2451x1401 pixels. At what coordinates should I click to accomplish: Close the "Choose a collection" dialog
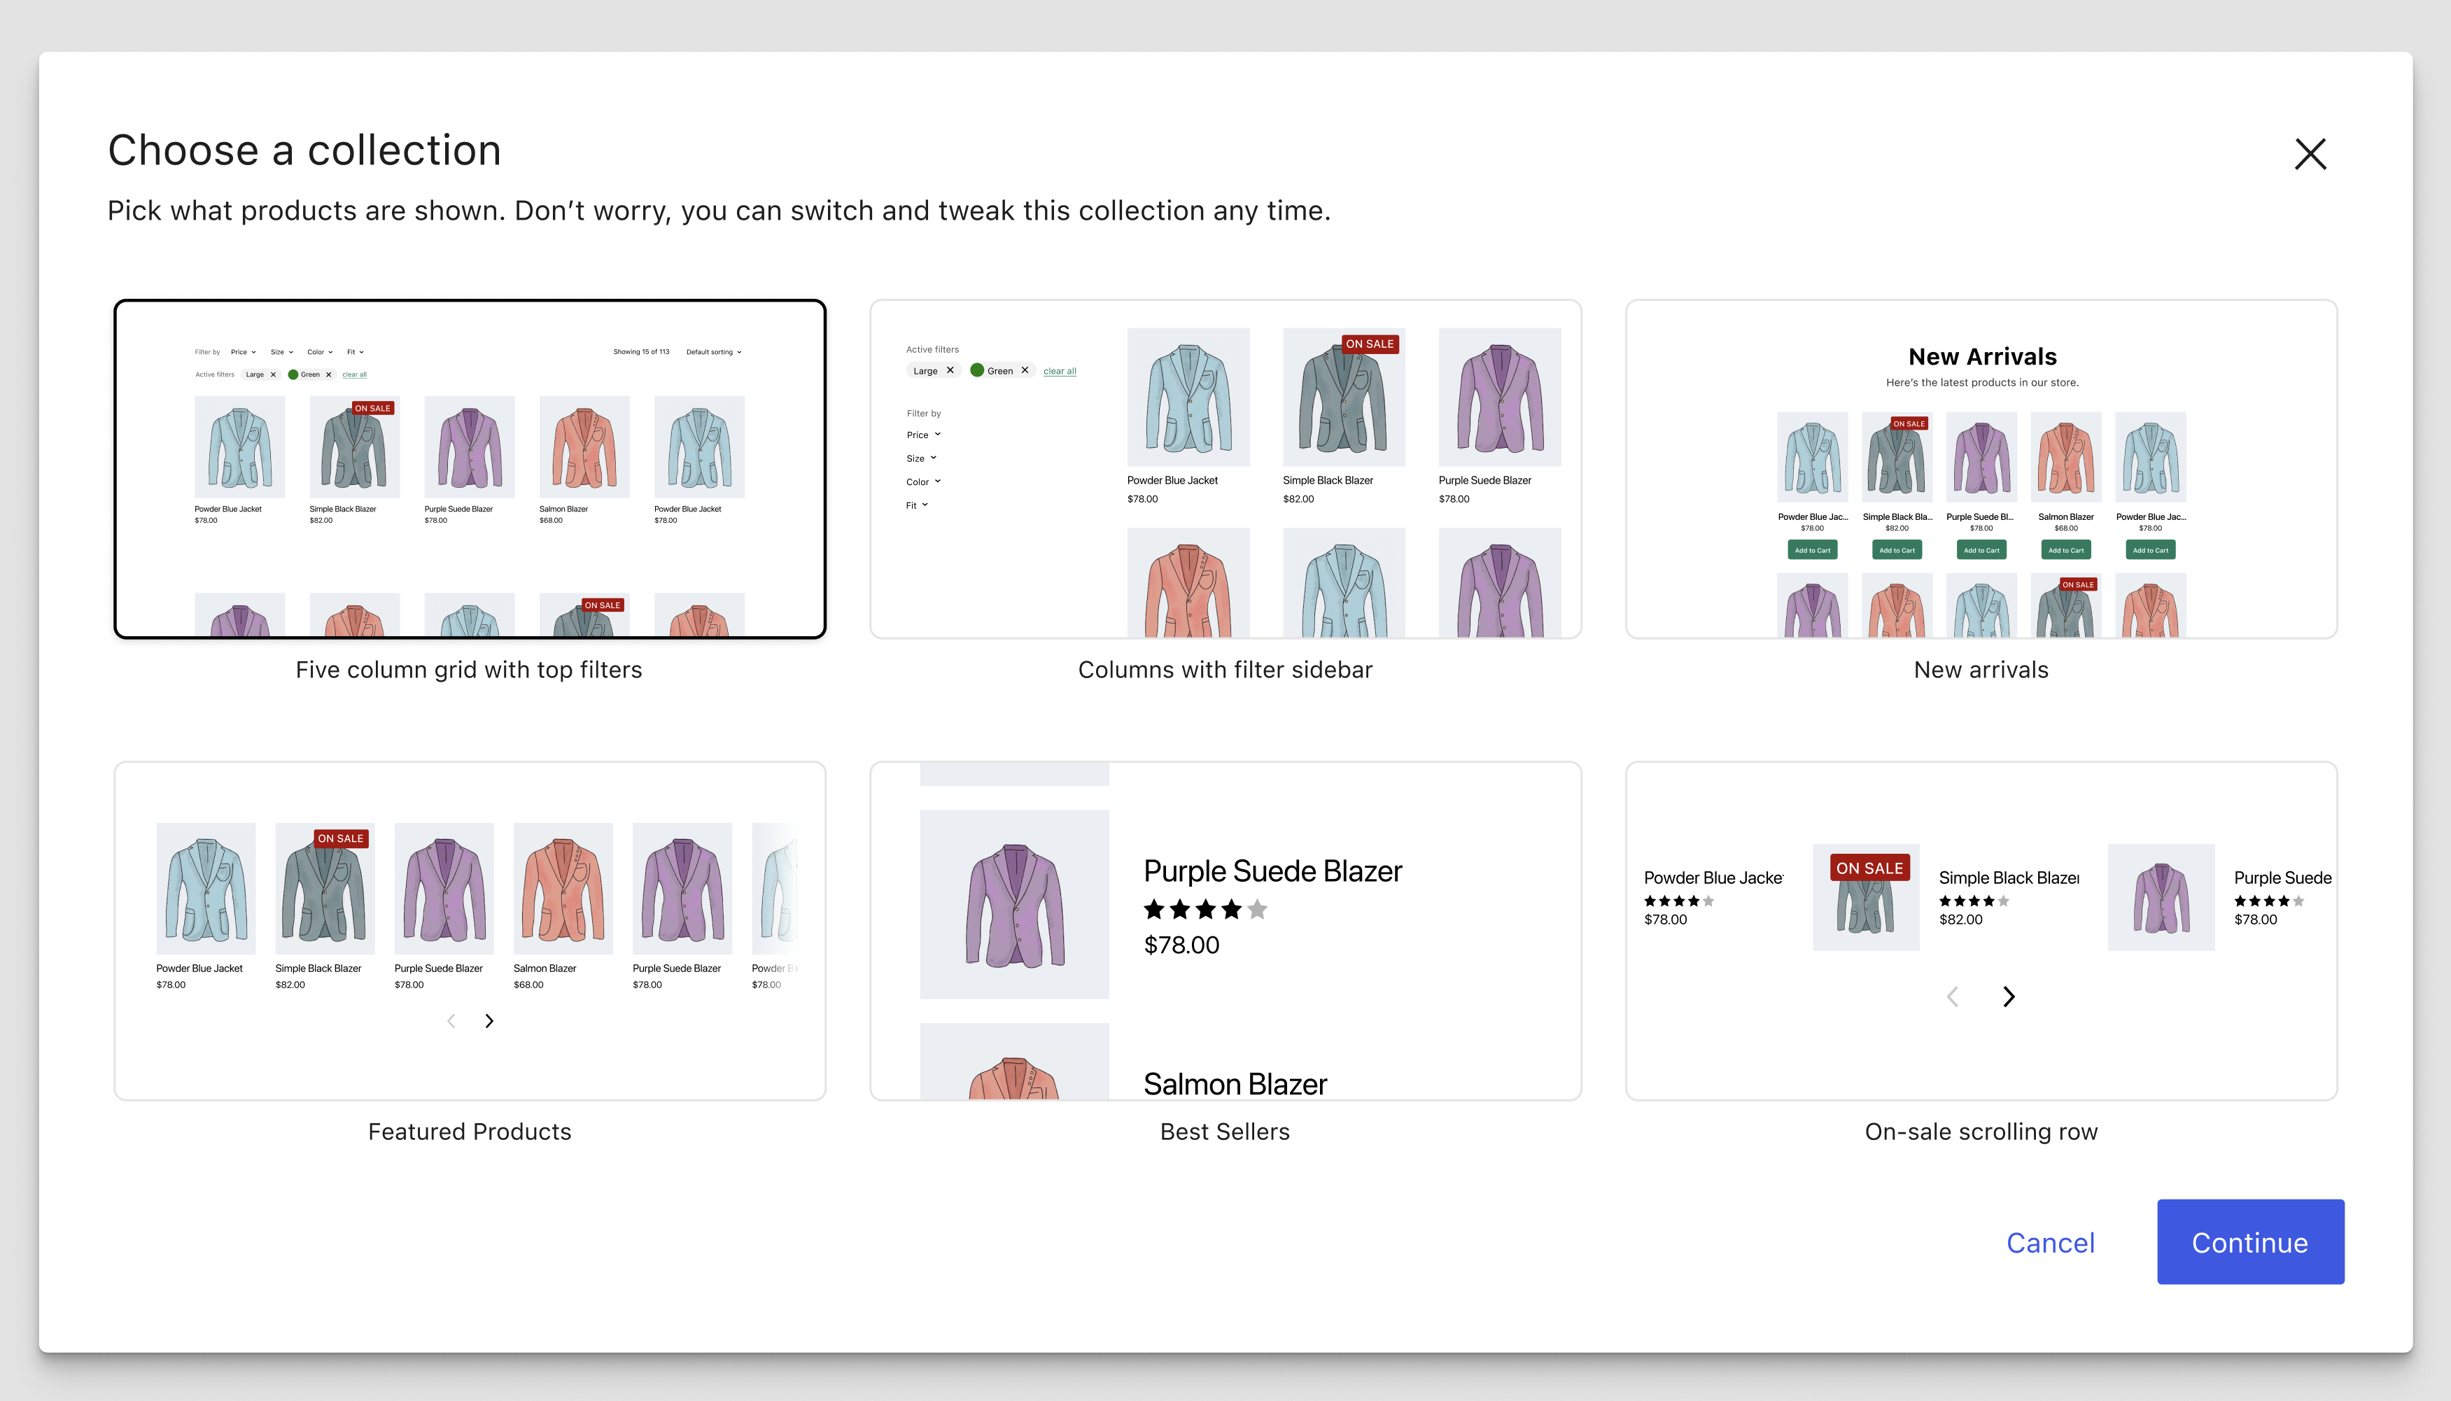[x=2310, y=154]
